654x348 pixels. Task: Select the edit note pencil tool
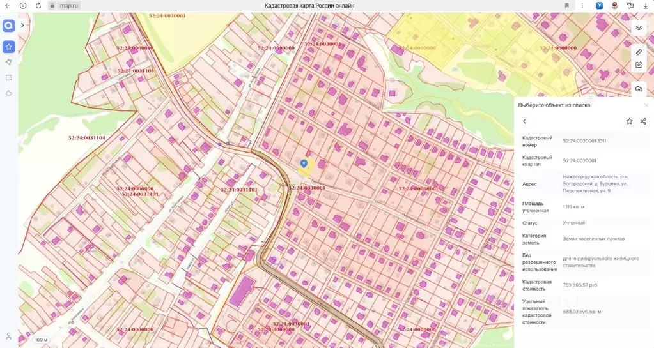coord(639,65)
